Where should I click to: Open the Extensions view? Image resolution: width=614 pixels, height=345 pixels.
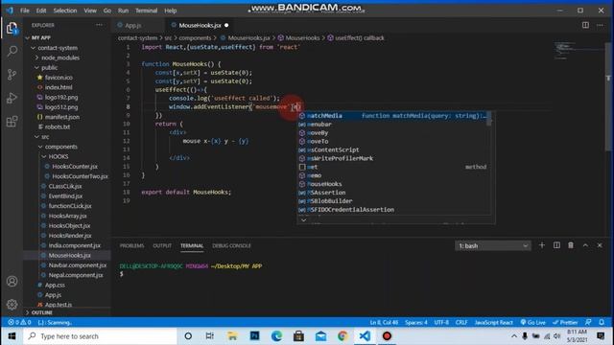pyautogui.click(x=12, y=122)
